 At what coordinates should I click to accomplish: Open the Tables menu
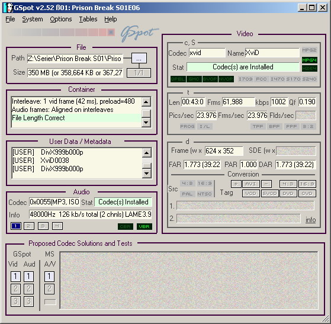tap(88, 19)
